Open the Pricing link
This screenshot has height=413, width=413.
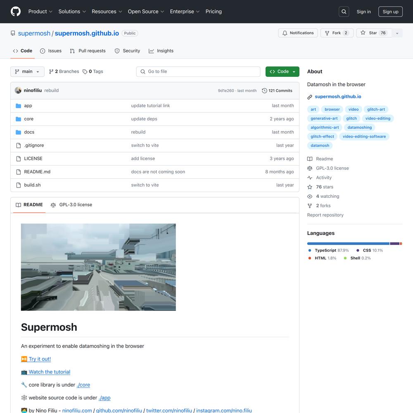(214, 12)
